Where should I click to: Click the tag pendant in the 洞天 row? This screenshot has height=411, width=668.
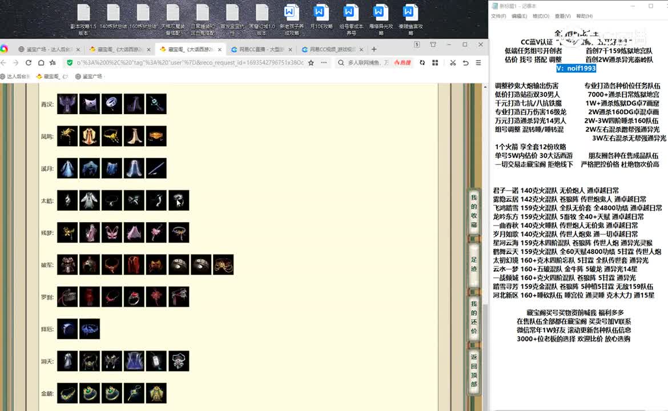pyautogui.click(x=156, y=361)
